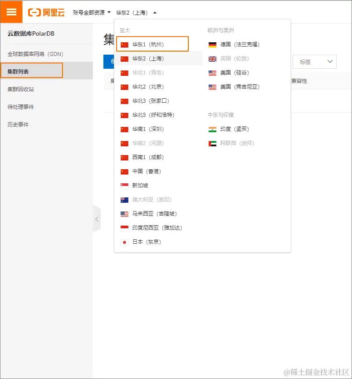
Task: Collapse the 华东2（上海） region selector
Action: (x=136, y=13)
